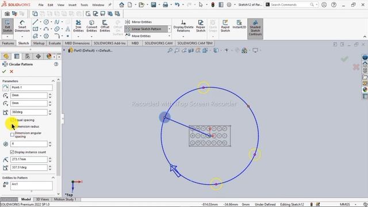Accept Circular Pattern with green checkmark
Viewport: 368px width, 207px height.
[x=4, y=71]
